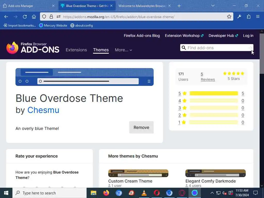This screenshot has height=198, width=264.
Task: List all tabs with the dropdown arrow
Action: (213, 6)
